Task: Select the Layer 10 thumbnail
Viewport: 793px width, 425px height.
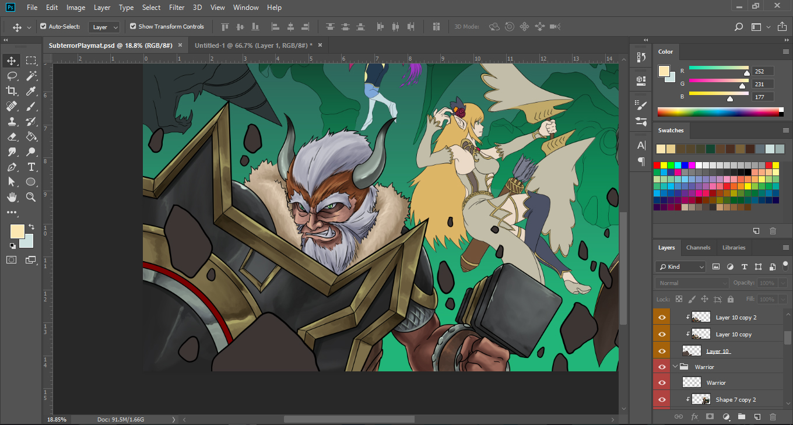Action: coord(692,350)
